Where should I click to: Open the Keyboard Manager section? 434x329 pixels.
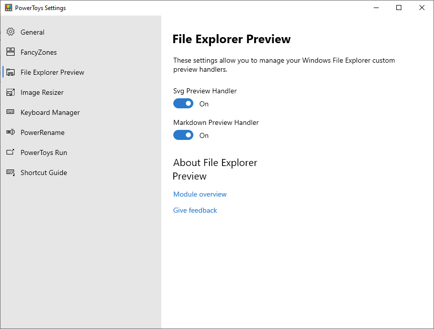pos(50,113)
